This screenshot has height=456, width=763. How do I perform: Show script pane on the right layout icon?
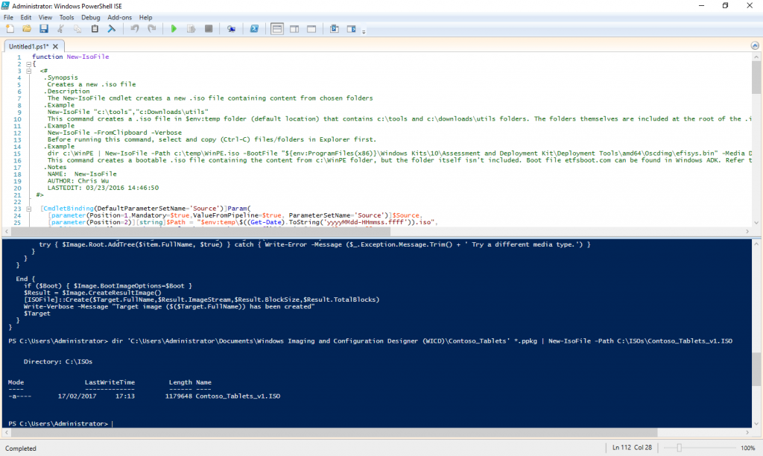click(294, 29)
